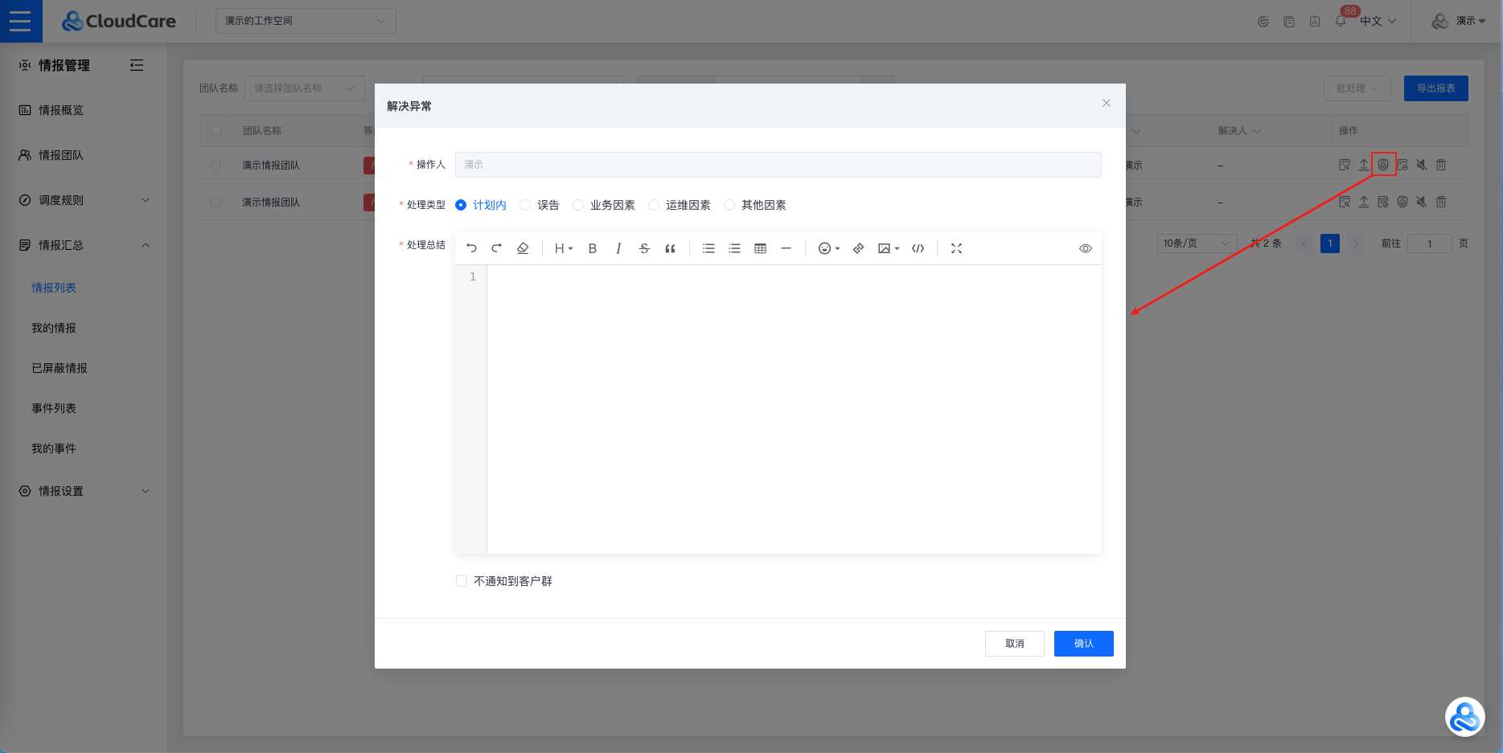Open the heading level dropdown
Screen dimensions: 1503x753
[563, 248]
